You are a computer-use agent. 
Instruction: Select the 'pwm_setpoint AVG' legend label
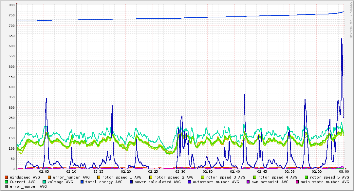[x=270, y=182]
